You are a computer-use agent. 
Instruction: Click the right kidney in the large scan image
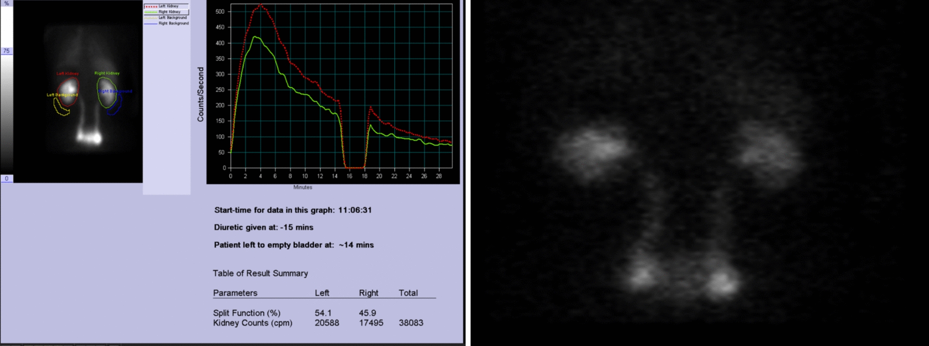770,153
